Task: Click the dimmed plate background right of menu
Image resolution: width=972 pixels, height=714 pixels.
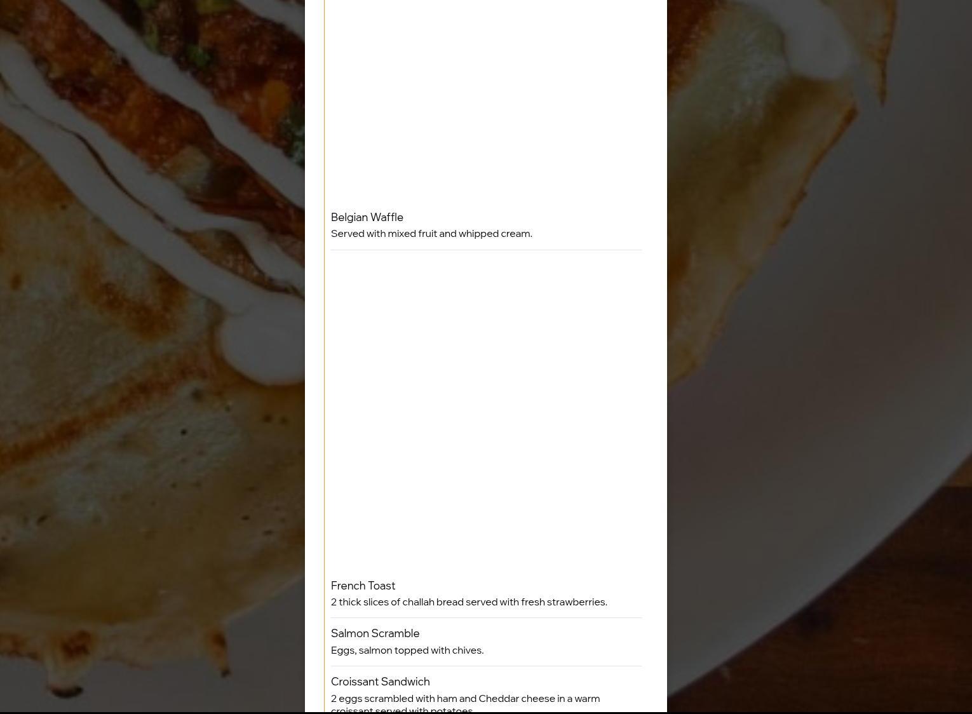Action: 820,356
